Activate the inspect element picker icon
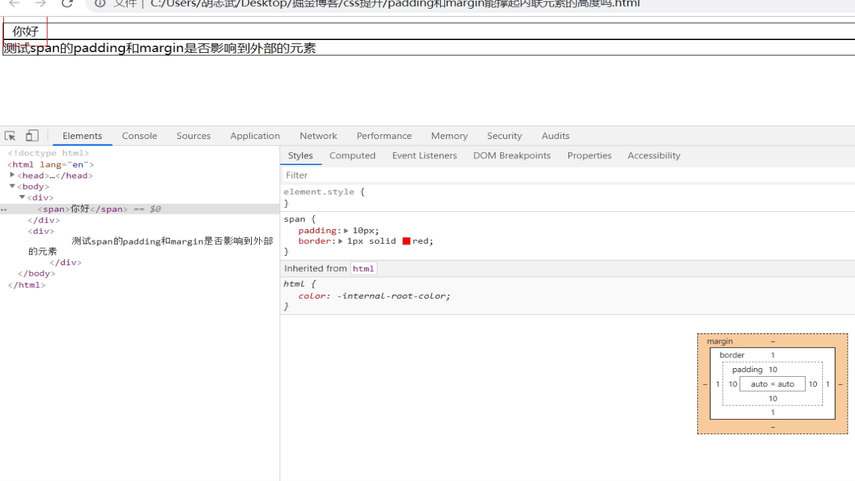855x481 pixels. (10, 136)
